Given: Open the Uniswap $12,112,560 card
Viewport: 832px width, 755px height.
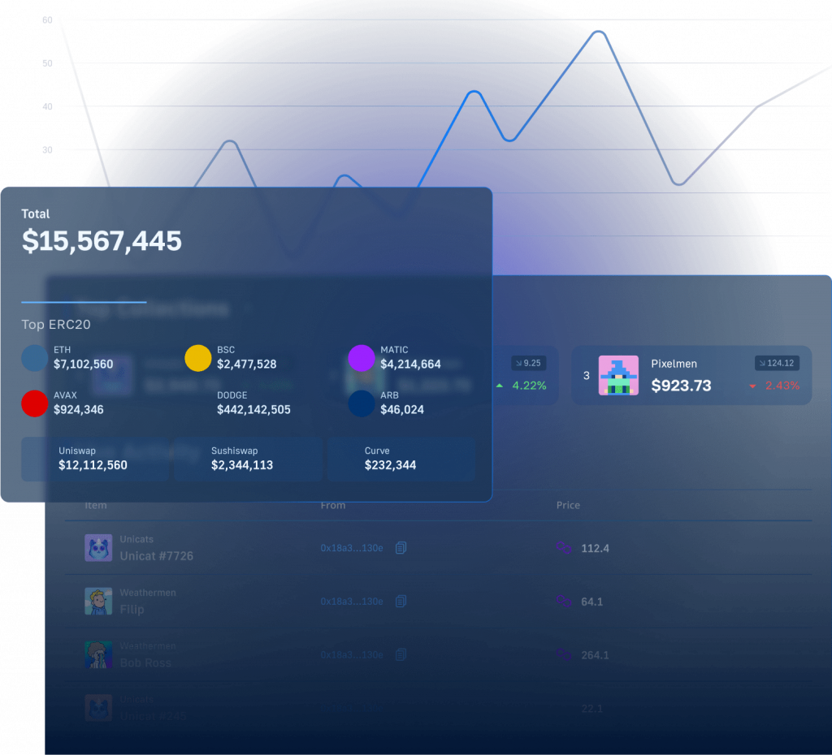Looking at the screenshot, I should click(x=94, y=459).
